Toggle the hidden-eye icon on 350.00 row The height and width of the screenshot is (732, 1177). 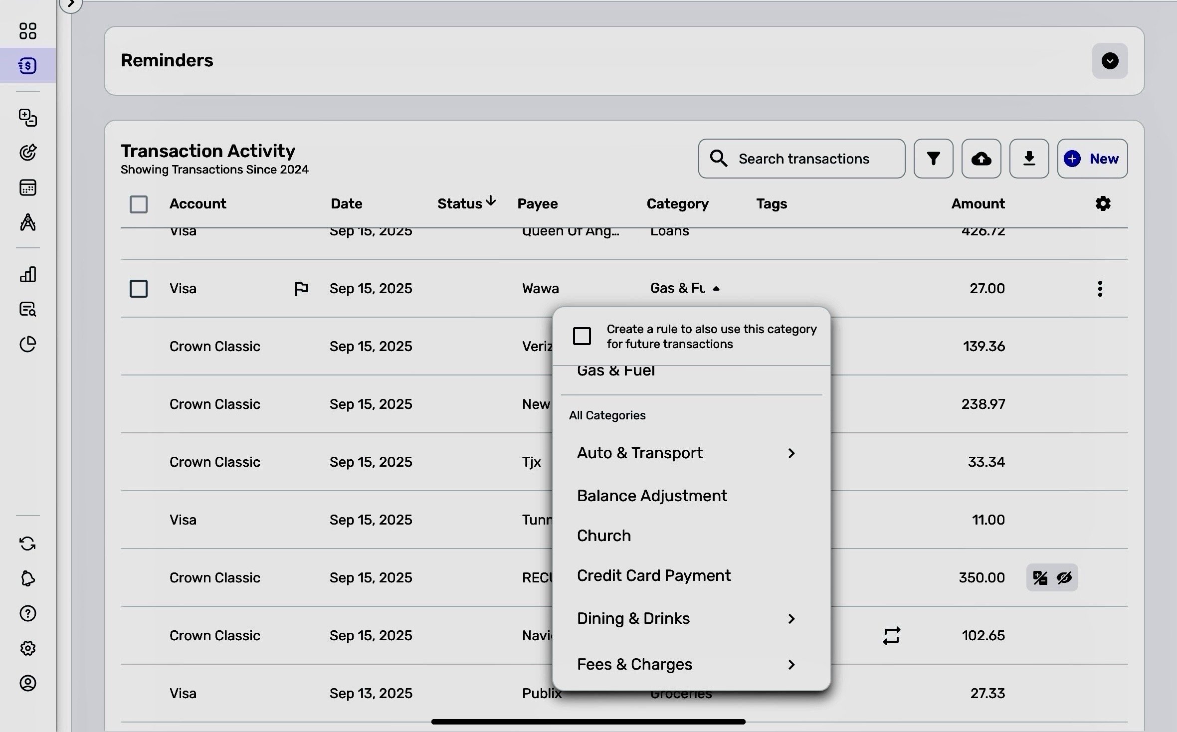pyautogui.click(x=1064, y=577)
